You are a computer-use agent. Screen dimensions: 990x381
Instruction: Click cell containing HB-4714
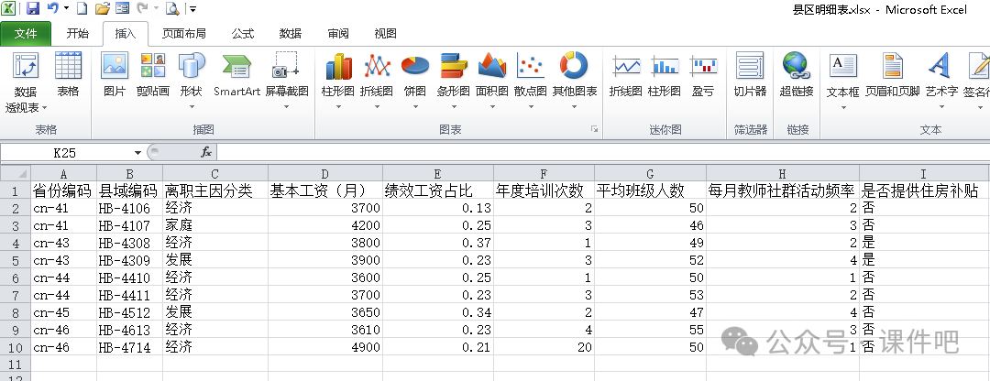point(129,347)
